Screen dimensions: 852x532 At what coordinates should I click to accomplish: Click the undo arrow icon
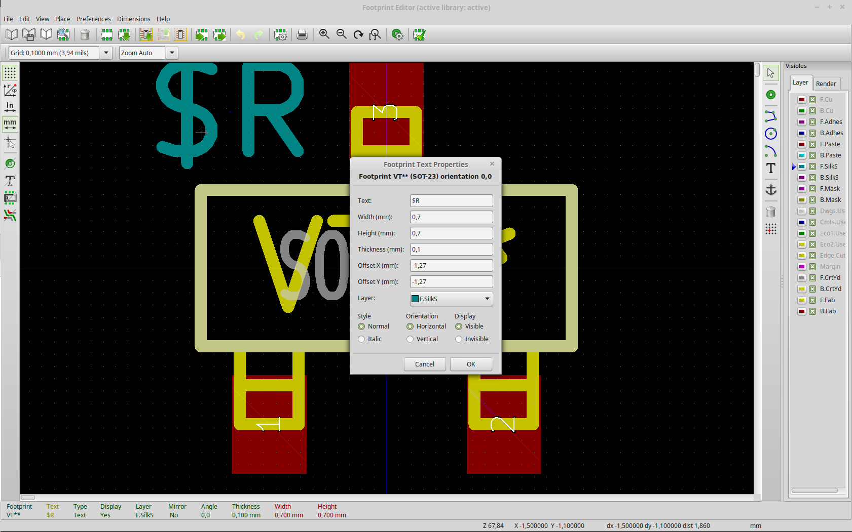[241, 35]
